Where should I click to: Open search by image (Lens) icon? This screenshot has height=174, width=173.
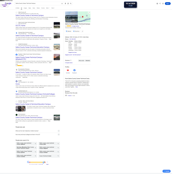click(68, 3)
